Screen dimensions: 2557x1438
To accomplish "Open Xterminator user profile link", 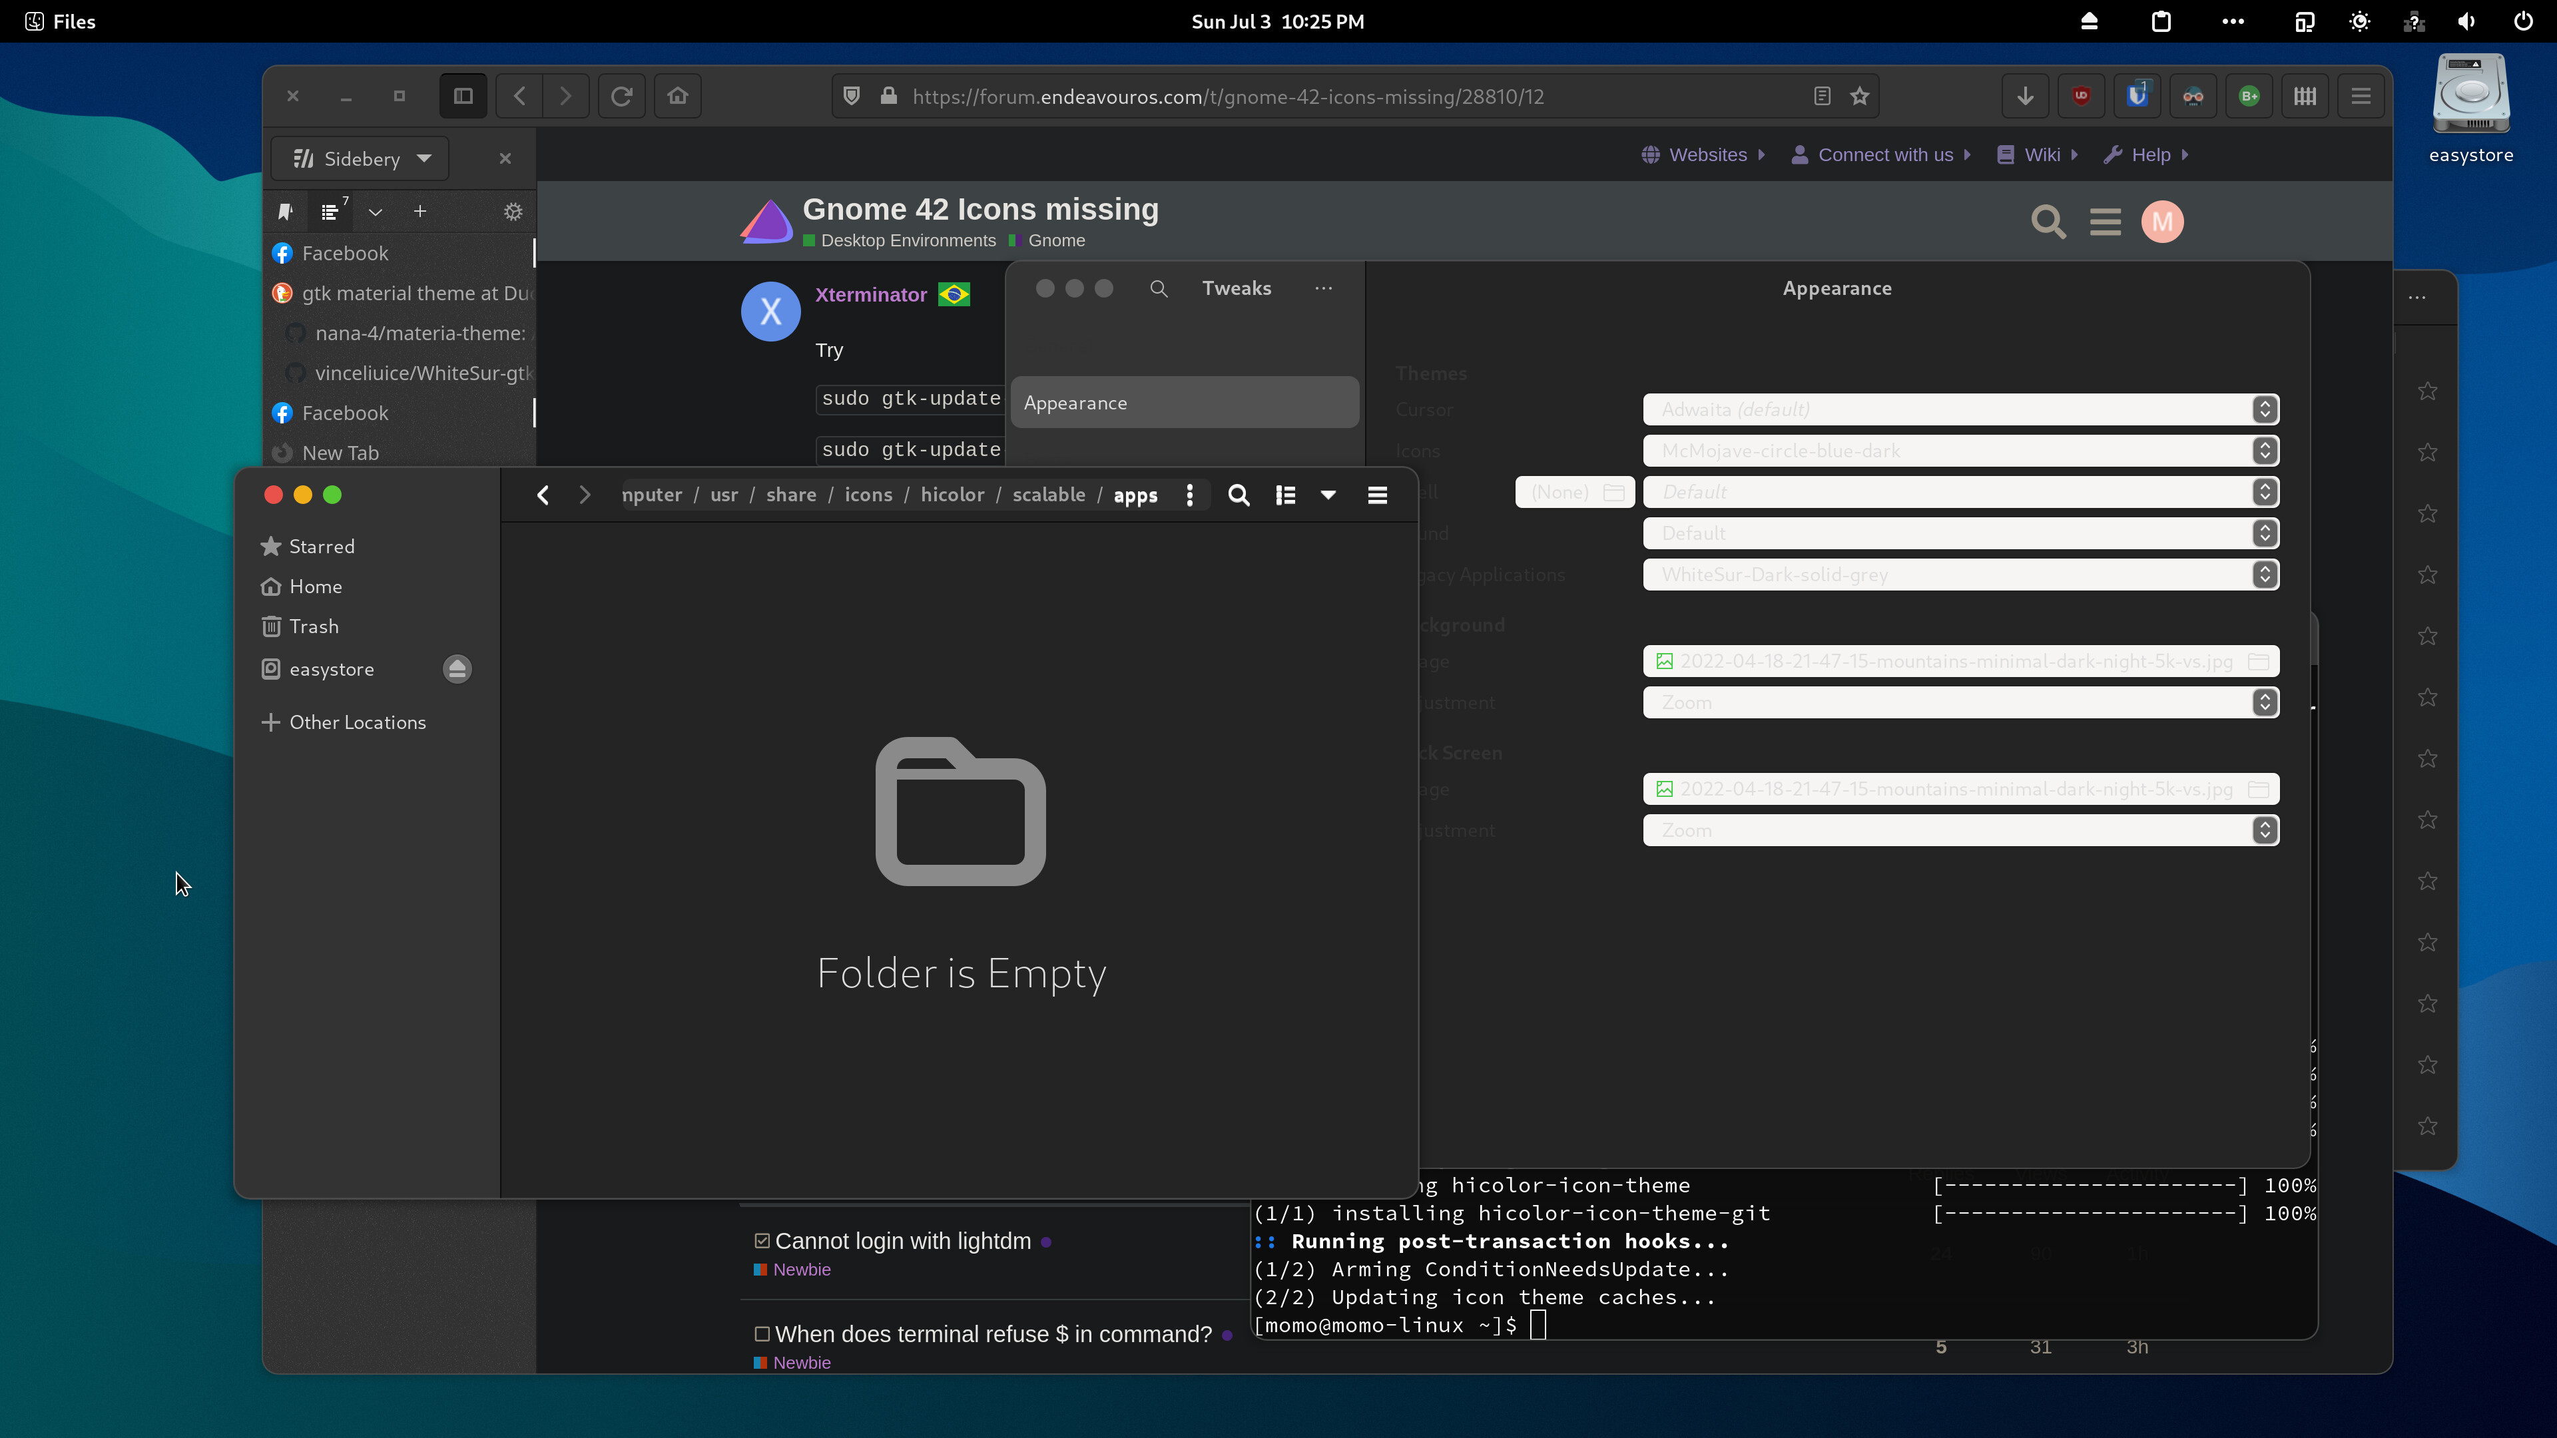I will point(870,295).
